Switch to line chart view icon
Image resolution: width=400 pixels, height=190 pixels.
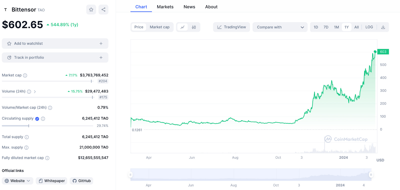[x=182, y=27]
